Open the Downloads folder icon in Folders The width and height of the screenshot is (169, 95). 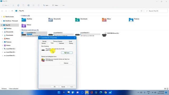pyautogui.click(x=77, y=20)
